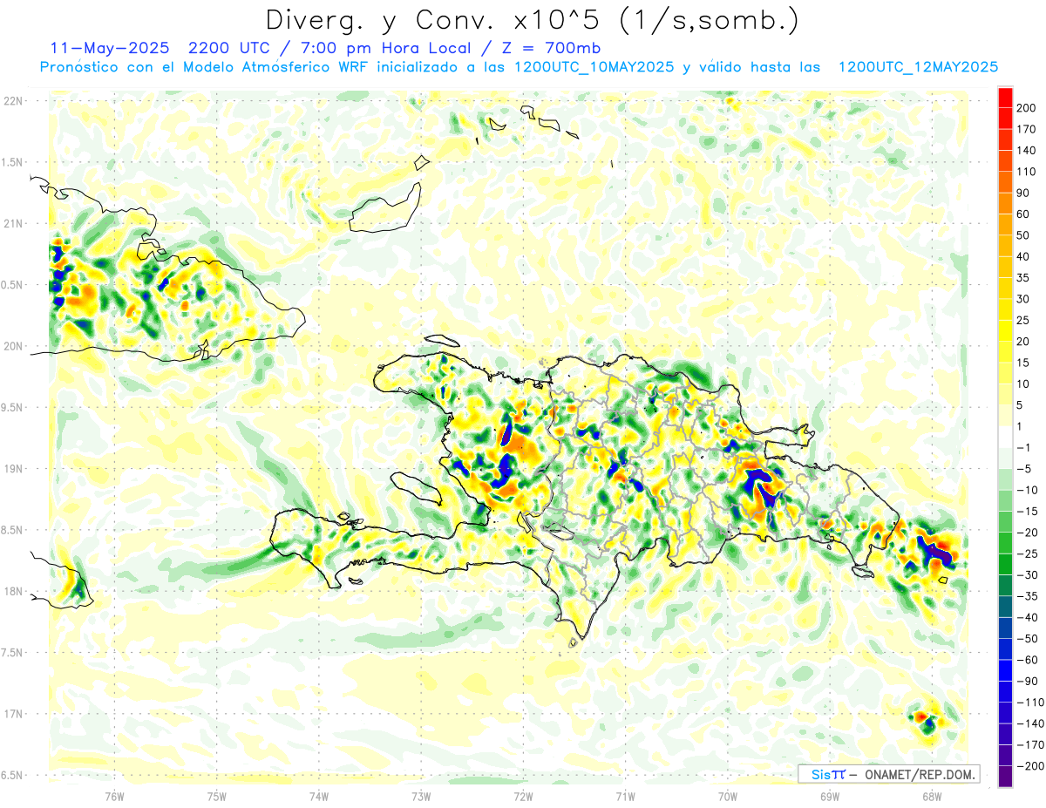Click the 71W longitude label
This screenshot has width=1046, height=808.
pyautogui.click(x=625, y=795)
